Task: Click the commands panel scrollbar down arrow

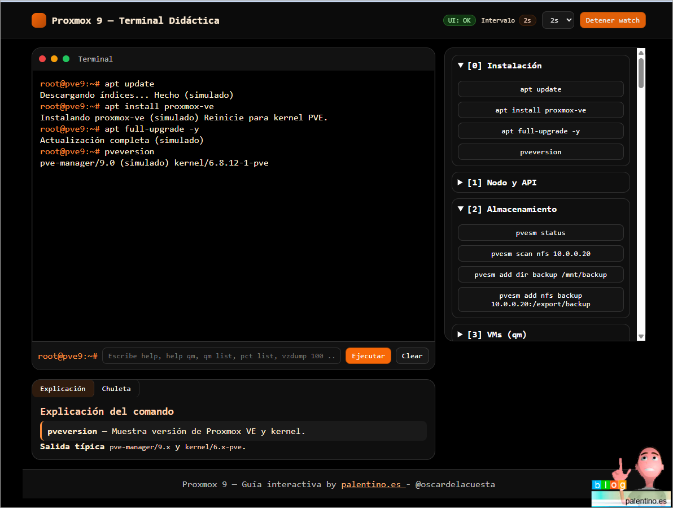Action: [641, 336]
